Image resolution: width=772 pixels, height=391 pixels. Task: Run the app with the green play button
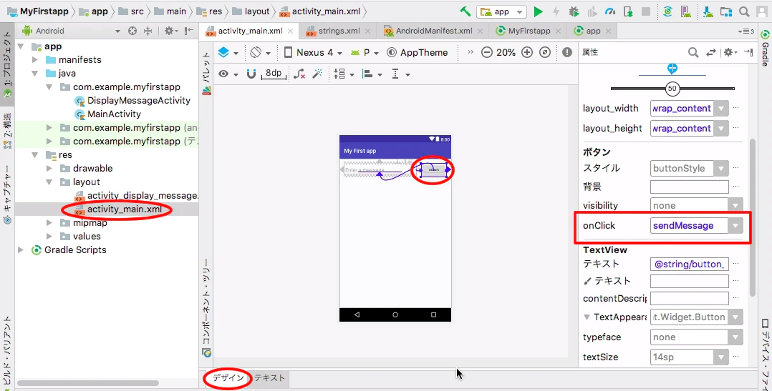tap(538, 11)
